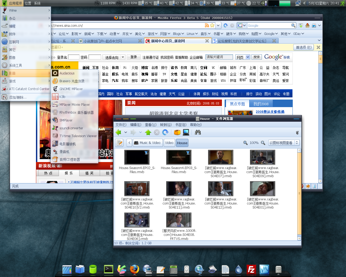Click the green Back arrow in file browser
Image resolution: width=346 pixels, height=277 pixels.
pos(118,132)
